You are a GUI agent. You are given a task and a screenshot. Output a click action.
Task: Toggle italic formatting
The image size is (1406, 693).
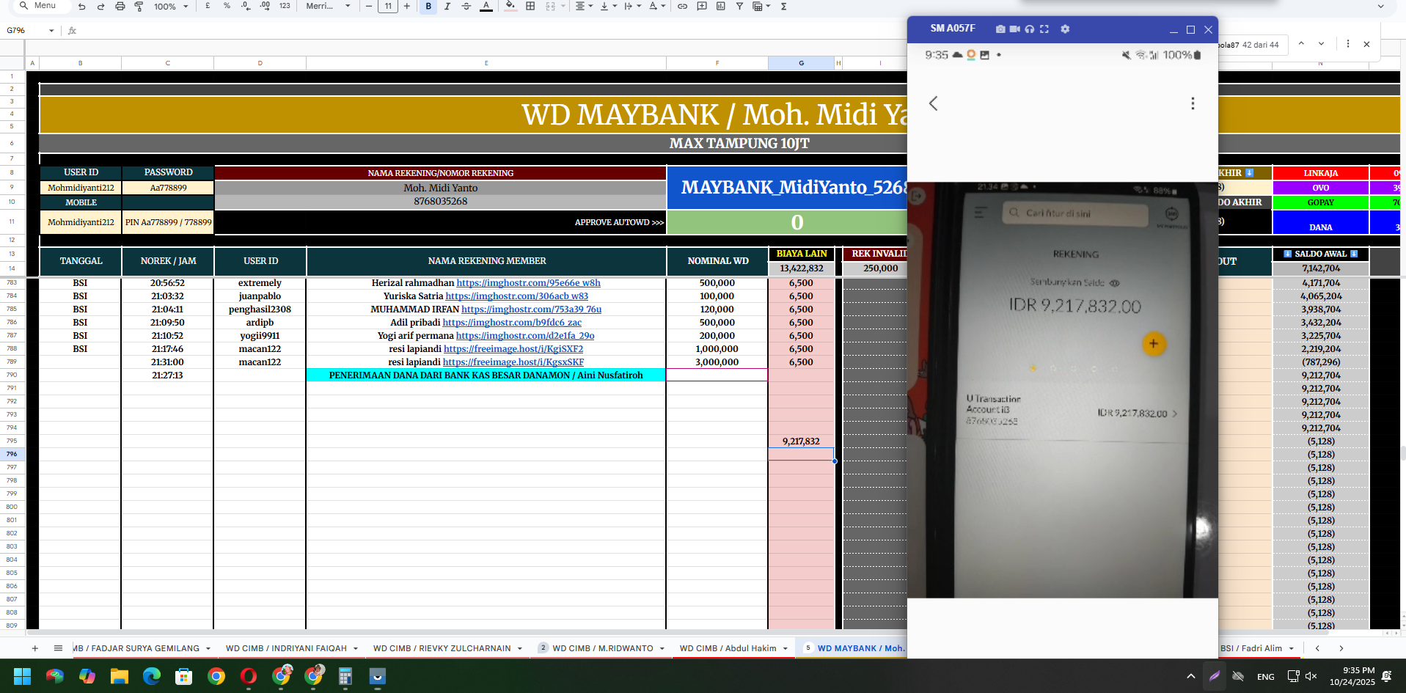pos(447,6)
